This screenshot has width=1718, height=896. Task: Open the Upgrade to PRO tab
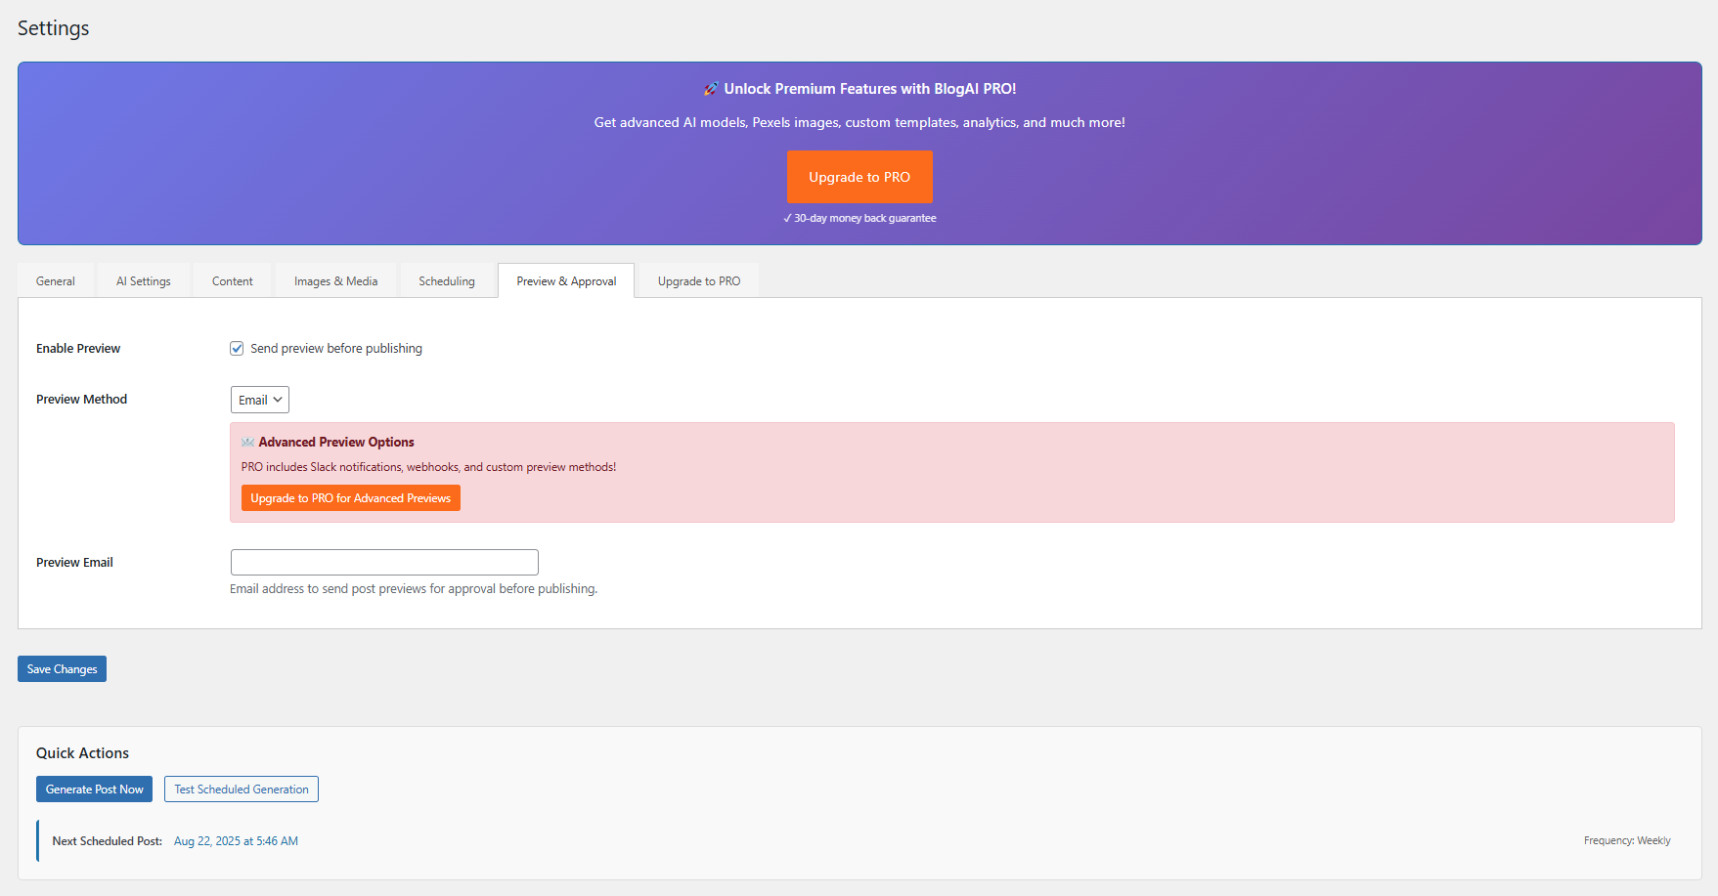pyautogui.click(x=697, y=280)
